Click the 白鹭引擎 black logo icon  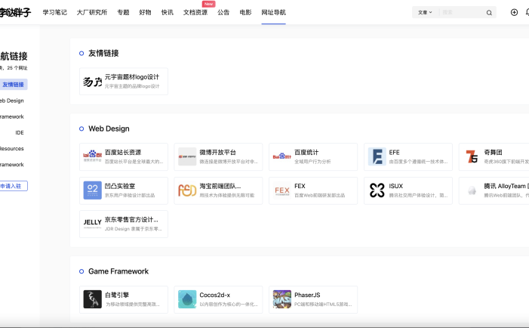92,299
